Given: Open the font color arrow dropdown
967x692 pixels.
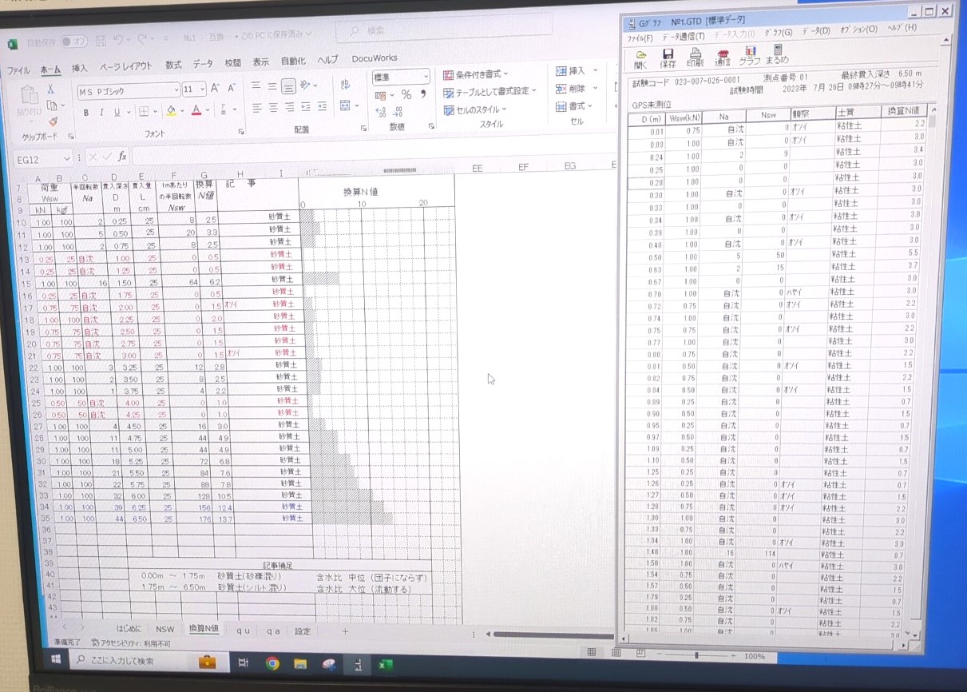Looking at the screenshot, I should pos(208,110).
